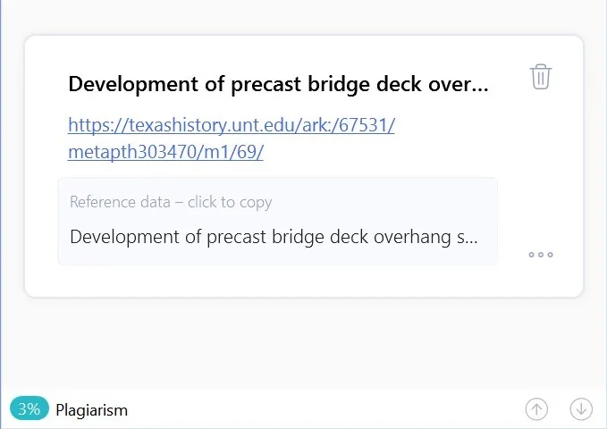
Task: Copy the reference text "Development of precast bridge deck overhang"
Action: (273, 238)
